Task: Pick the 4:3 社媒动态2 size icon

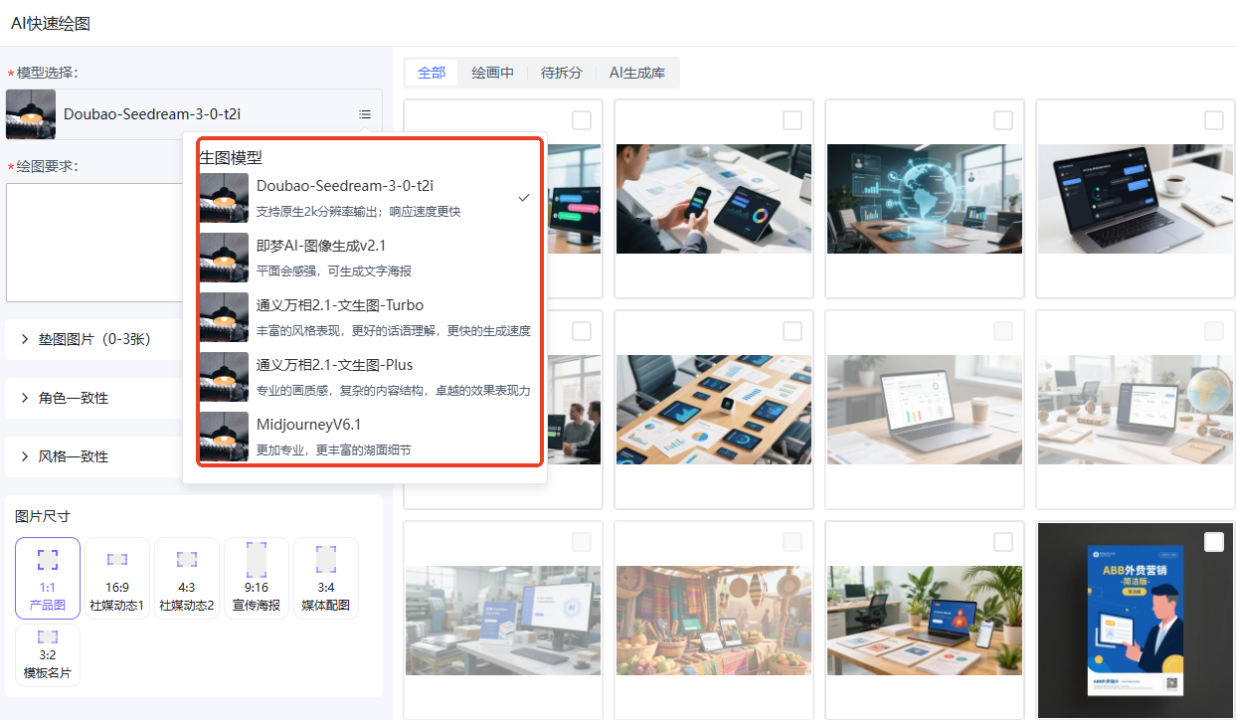Action: 187,561
